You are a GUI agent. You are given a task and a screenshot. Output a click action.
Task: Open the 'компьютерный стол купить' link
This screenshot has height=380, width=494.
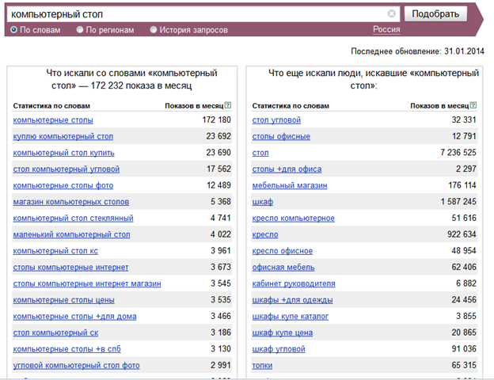(x=63, y=153)
